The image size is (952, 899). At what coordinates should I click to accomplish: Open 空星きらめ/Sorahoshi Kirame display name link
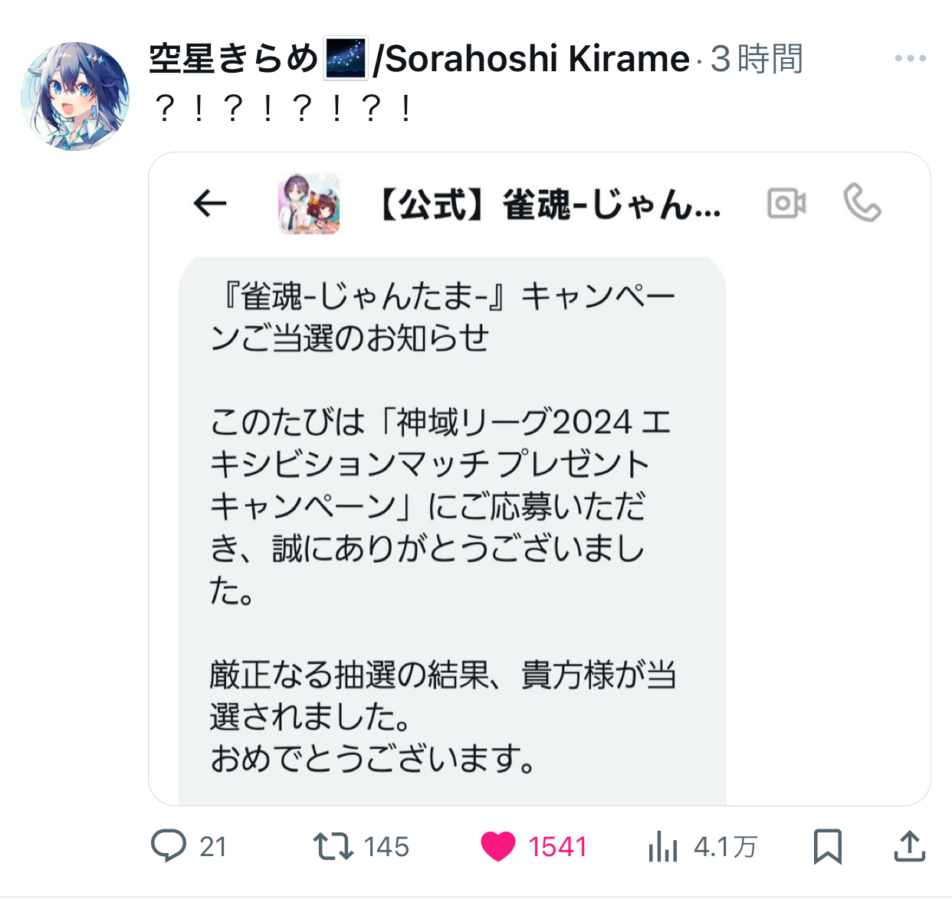[419, 59]
